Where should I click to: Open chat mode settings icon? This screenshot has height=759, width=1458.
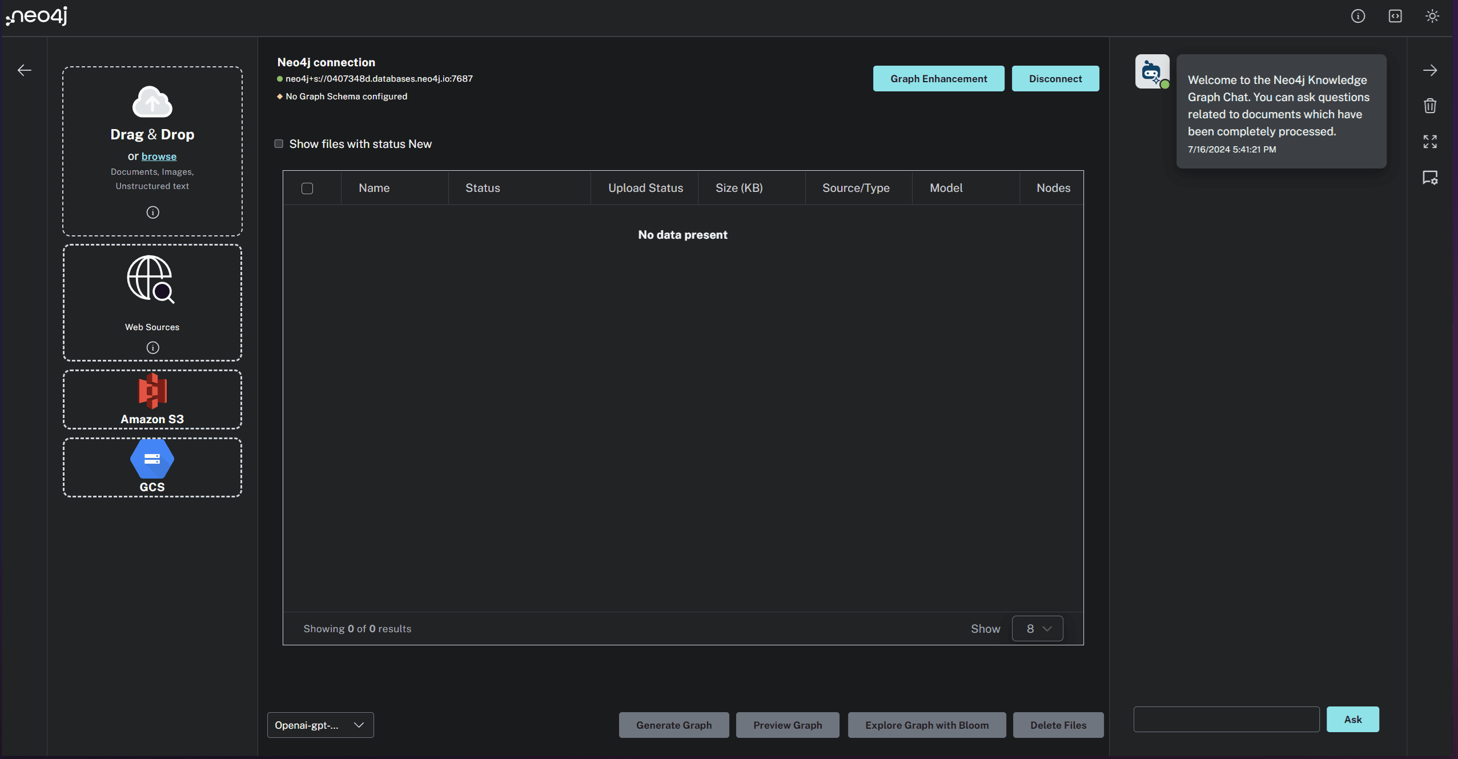click(x=1430, y=178)
